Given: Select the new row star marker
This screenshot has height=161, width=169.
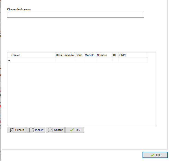Looking at the screenshot, I should tap(9, 60).
